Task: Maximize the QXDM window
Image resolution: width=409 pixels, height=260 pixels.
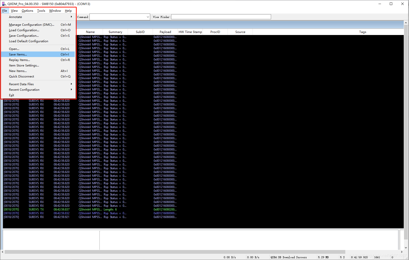Action: 391,4
